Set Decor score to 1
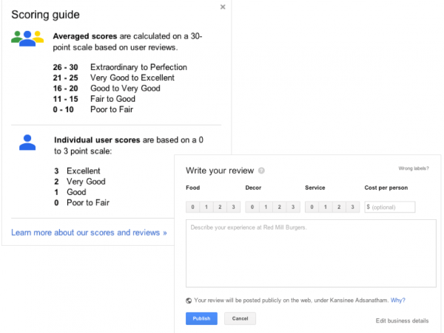 pyautogui.click(x=266, y=207)
